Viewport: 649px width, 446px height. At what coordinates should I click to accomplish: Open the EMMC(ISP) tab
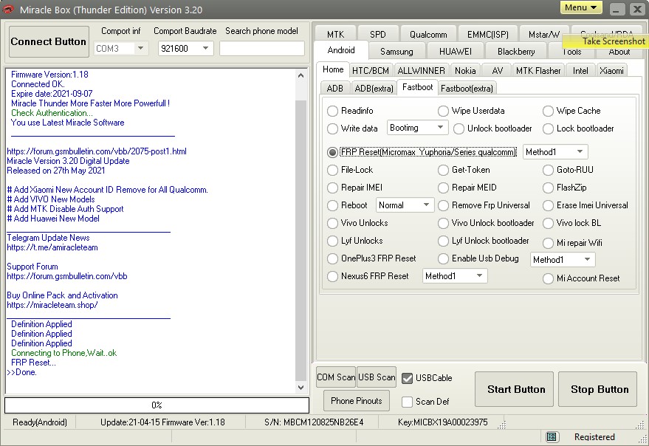tap(487, 35)
